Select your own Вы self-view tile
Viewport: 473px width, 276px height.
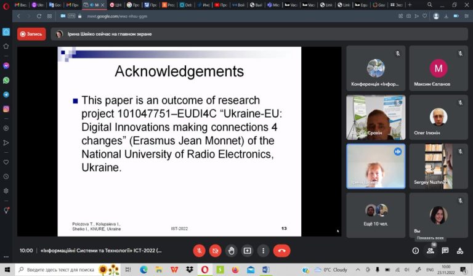click(439, 216)
